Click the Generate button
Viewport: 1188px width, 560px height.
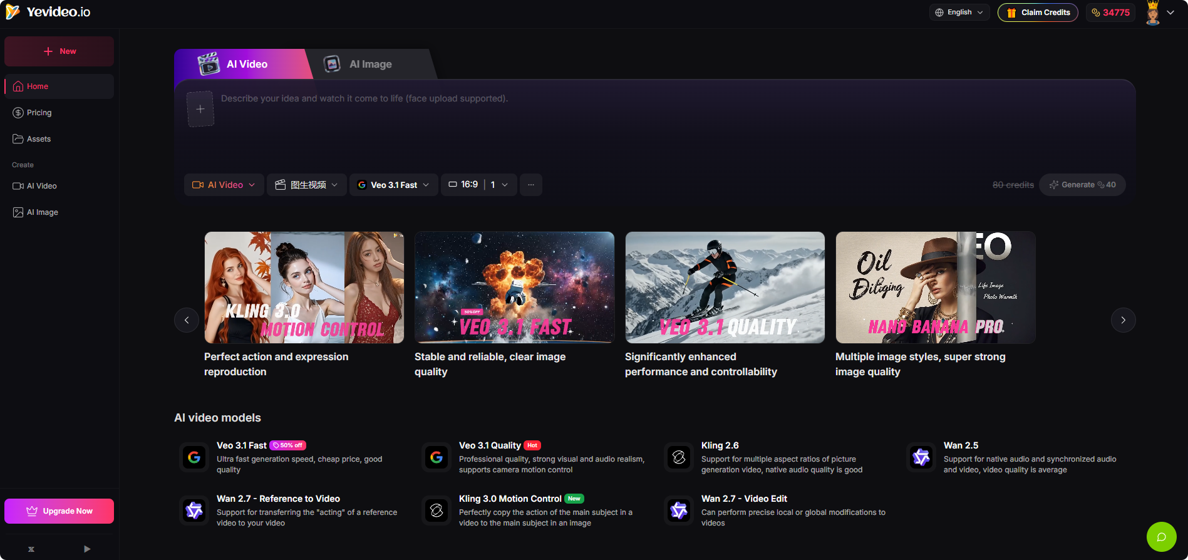(x=1082, y=185)
